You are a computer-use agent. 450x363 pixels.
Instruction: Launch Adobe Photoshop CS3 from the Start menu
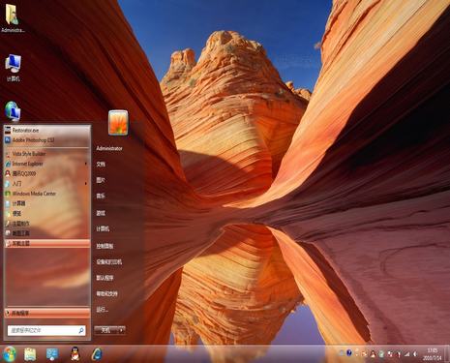click(46, 140)
